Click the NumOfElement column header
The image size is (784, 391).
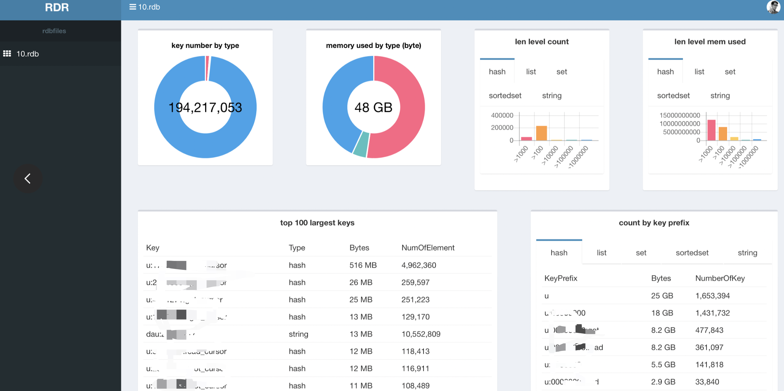428,248
